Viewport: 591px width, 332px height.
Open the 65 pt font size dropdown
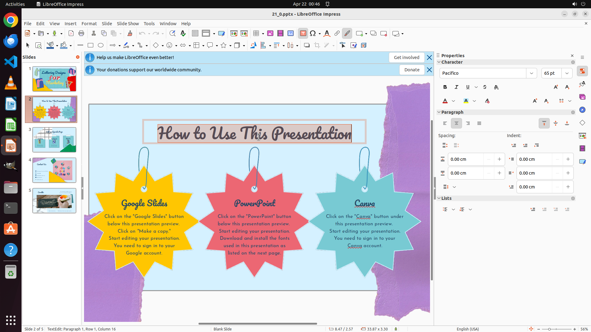coord(567,73)
